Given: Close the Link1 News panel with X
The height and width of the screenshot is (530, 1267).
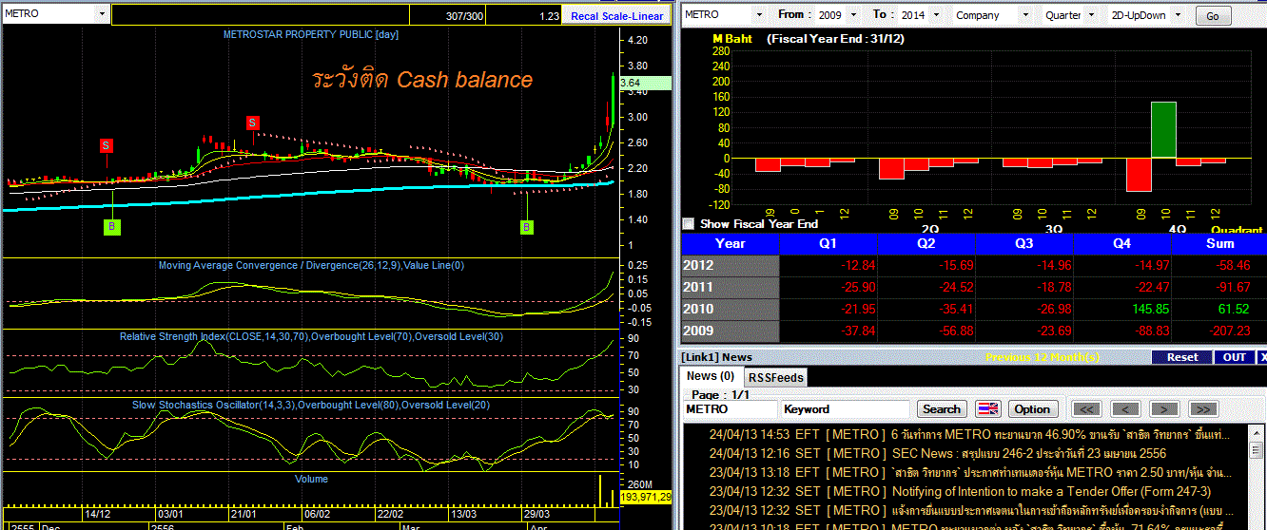Looking at the screenshot, I should pyautogui.click(x=1262, y=357).
